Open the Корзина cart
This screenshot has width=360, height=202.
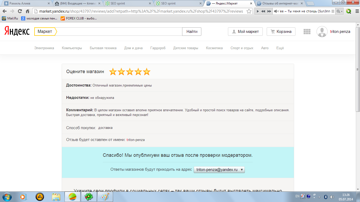(281, 32)
